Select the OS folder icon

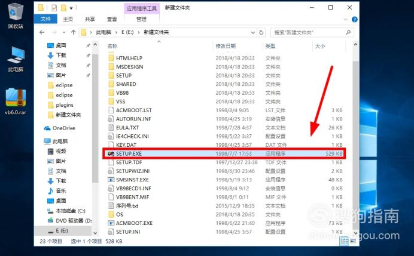tap(111, 214)
